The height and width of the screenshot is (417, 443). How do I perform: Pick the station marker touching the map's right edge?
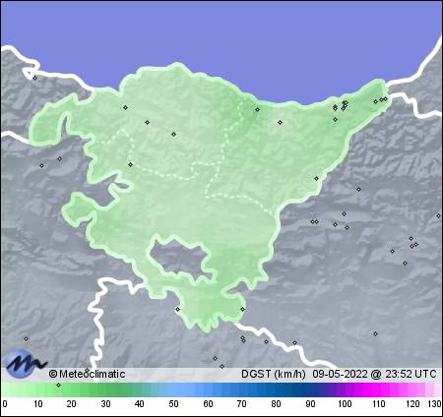pyautogui.click(x=438, y=215)
